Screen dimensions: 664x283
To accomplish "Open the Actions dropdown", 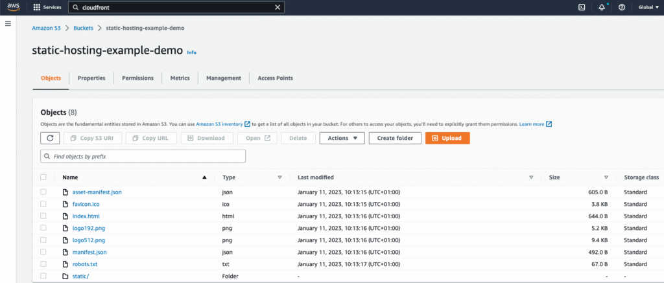I will [342, 138].
